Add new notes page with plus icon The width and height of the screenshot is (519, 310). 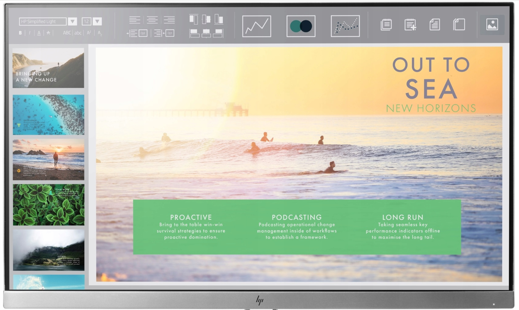(410, 25)
